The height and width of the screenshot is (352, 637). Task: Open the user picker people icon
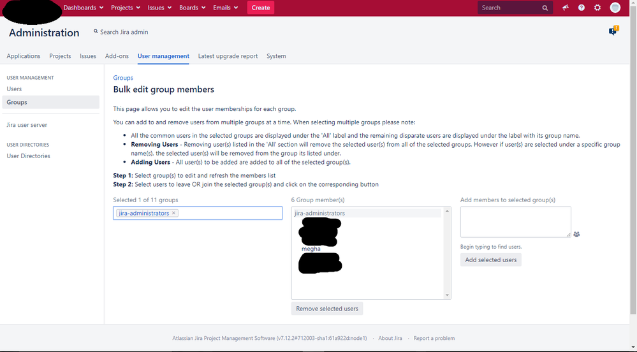click(576, 234)
